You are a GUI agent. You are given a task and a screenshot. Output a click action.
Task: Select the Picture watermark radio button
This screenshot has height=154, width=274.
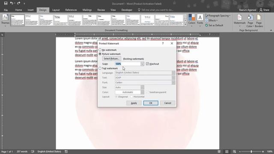100,54
